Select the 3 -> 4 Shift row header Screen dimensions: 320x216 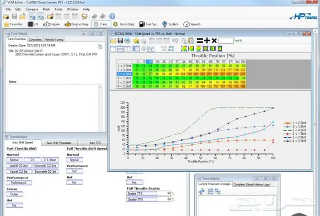(x=125, y=73)
